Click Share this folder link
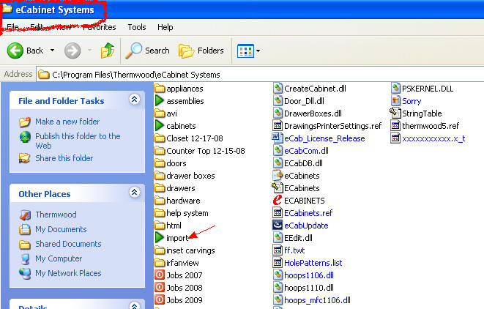The width and height of the screenshot is (484, 309). click(64, 158)
